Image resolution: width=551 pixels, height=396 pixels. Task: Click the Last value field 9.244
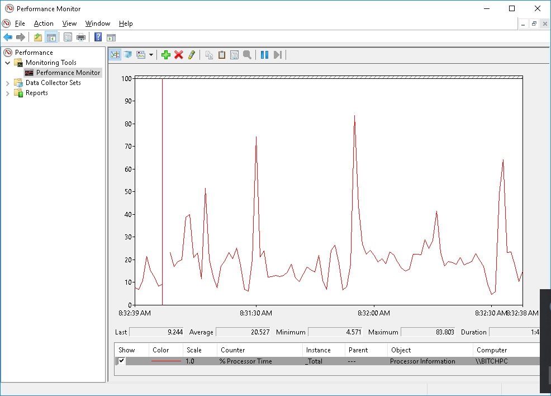156,332
